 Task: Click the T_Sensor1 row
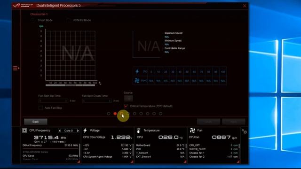(x=160, y=153)
